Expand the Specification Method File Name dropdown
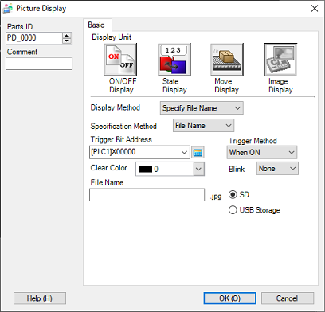The image size is (325, 312). pyautogui.click(x=203, y=126)
